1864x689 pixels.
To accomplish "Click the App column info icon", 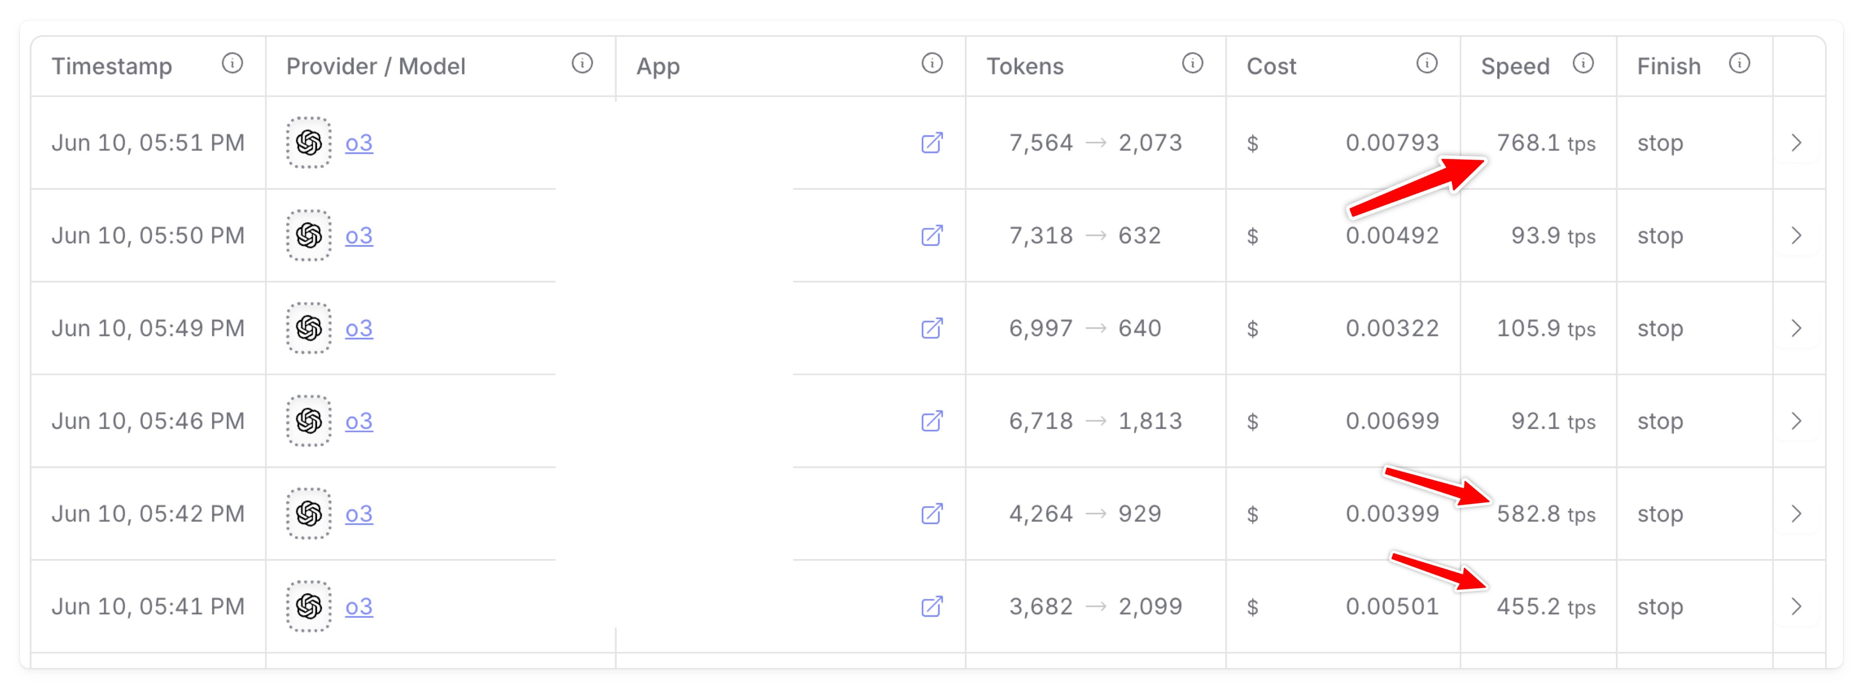I will click(x=932, y=64).
